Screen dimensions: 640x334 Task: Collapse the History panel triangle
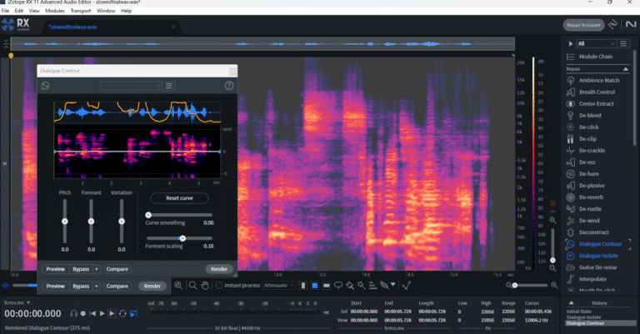(572, 303)
